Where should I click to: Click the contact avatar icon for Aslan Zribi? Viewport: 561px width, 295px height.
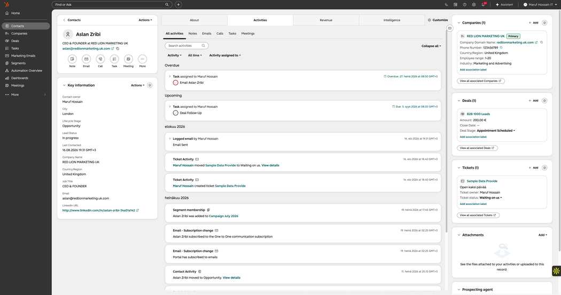pos(68,34)
